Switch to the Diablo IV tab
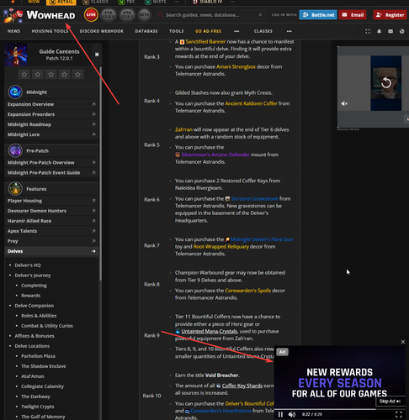The width and height of the screenshot is (409, 420). coord(208,2)
